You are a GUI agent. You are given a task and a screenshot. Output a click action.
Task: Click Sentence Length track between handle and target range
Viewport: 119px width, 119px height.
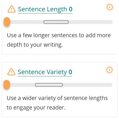point(27,22)
